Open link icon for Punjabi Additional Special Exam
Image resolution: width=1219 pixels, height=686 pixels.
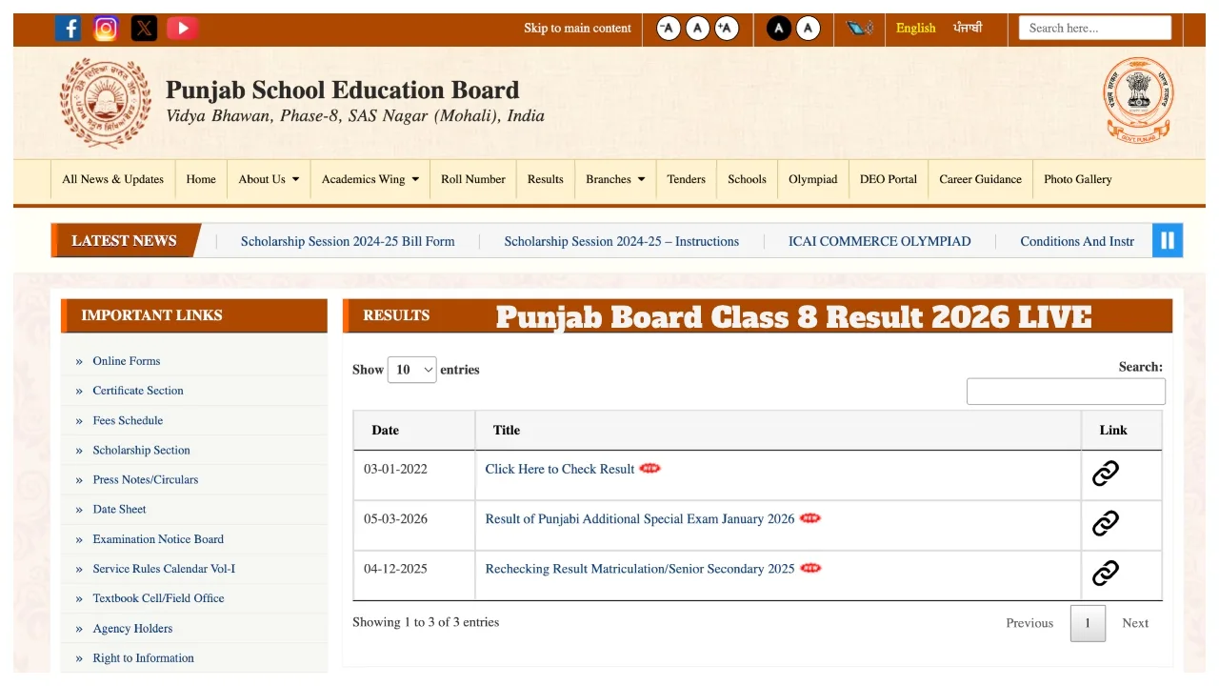(1105, 523)
